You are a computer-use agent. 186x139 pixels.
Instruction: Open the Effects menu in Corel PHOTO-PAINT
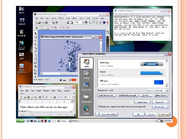point(61,18)
